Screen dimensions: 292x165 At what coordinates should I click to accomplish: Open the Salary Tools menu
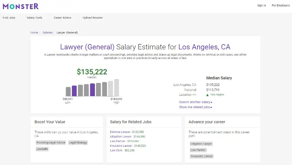pos(34,17)
